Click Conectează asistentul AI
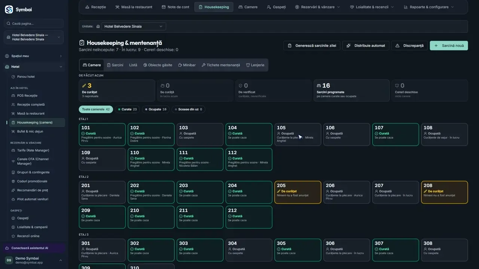The image size is (479, 269). coord(34,248)
